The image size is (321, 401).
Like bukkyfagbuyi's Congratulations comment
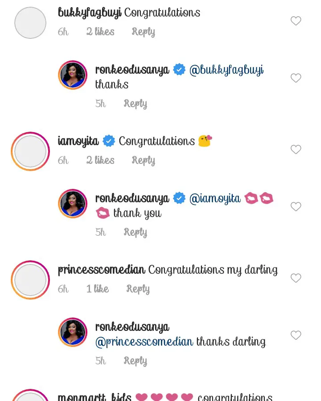point(296,21)
